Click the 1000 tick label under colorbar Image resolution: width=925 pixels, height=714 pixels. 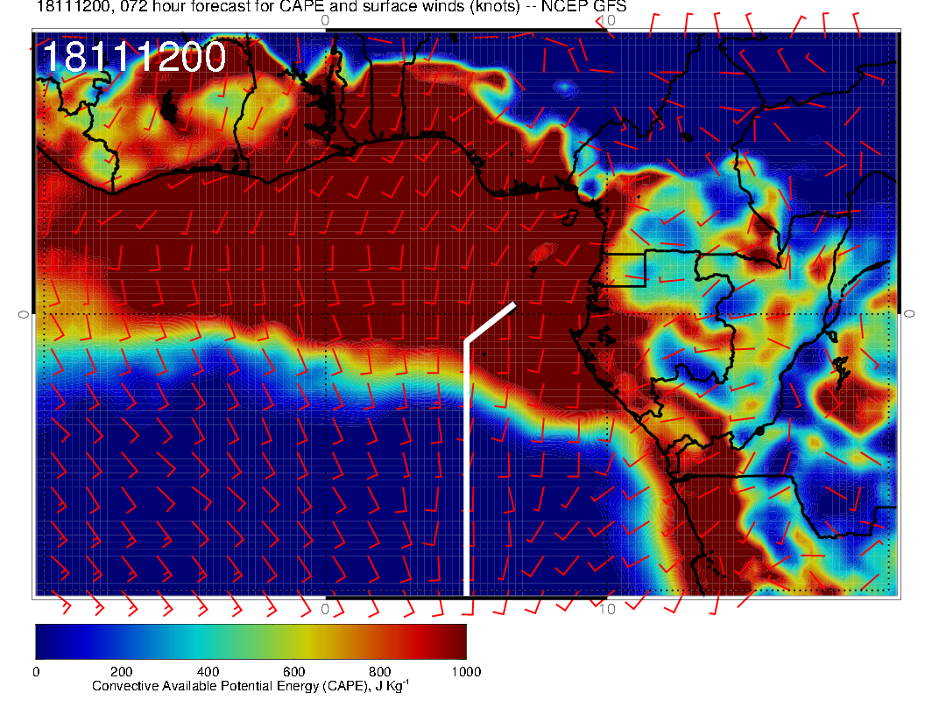pyautogui.click(x=465, y=672)
